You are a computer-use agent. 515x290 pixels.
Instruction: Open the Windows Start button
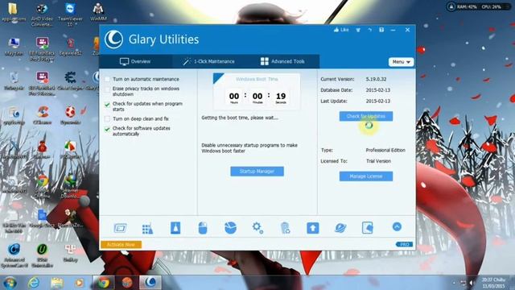[10, 283]
